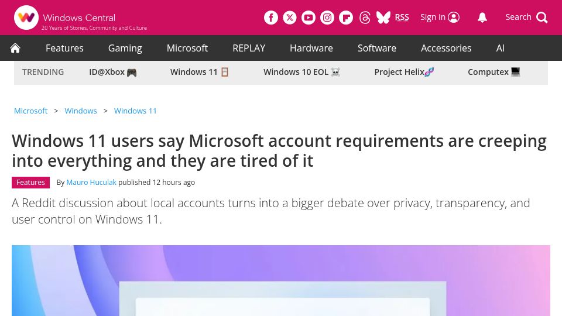This screenshot has width=562, height=316.
Task: Open the Gaming menu item
Action: 125,48
